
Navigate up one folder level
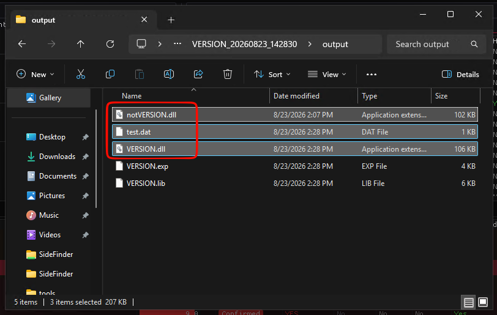click(81, 44)
